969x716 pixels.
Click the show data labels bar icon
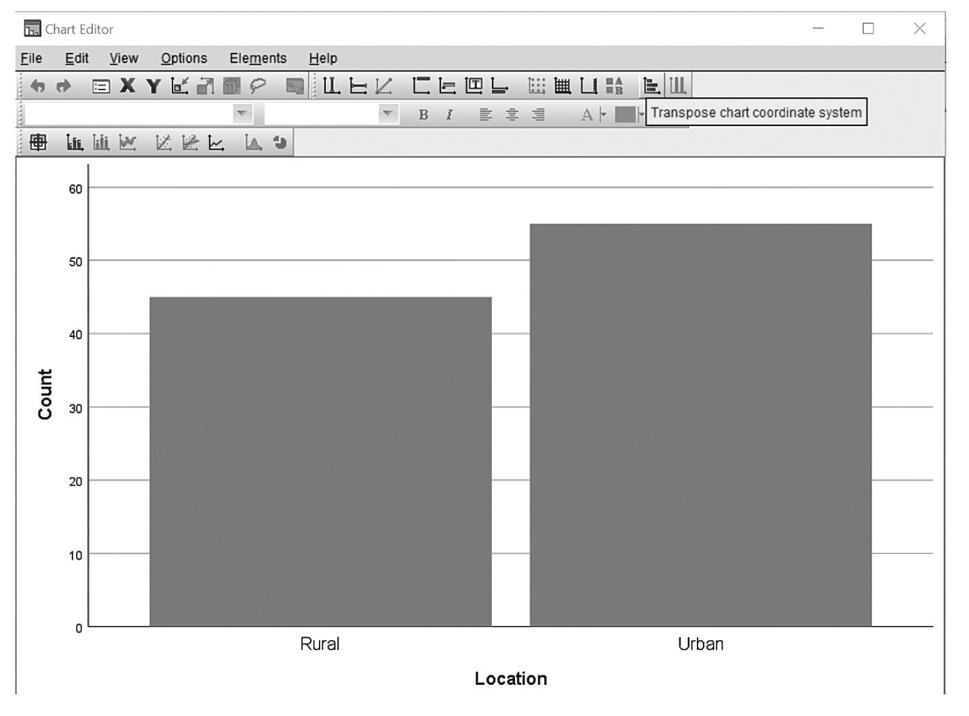pos(75,142)
